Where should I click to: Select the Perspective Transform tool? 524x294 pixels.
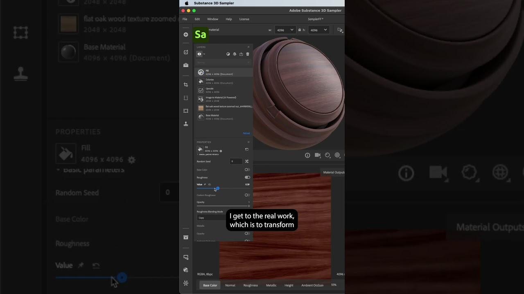[186, 98]
